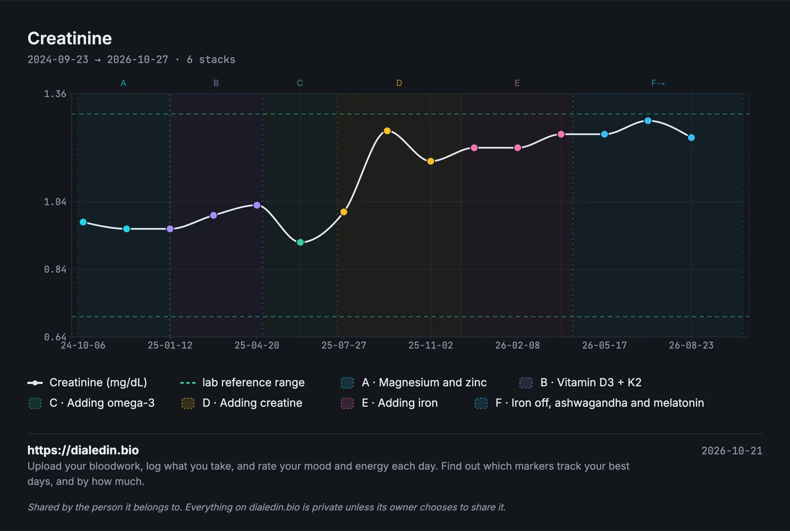The image size is (790, 531).
Task: Click the "lab reference range" legend label
Action: click(253, 382)
